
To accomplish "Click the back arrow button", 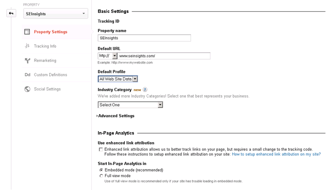I will 10,13.
